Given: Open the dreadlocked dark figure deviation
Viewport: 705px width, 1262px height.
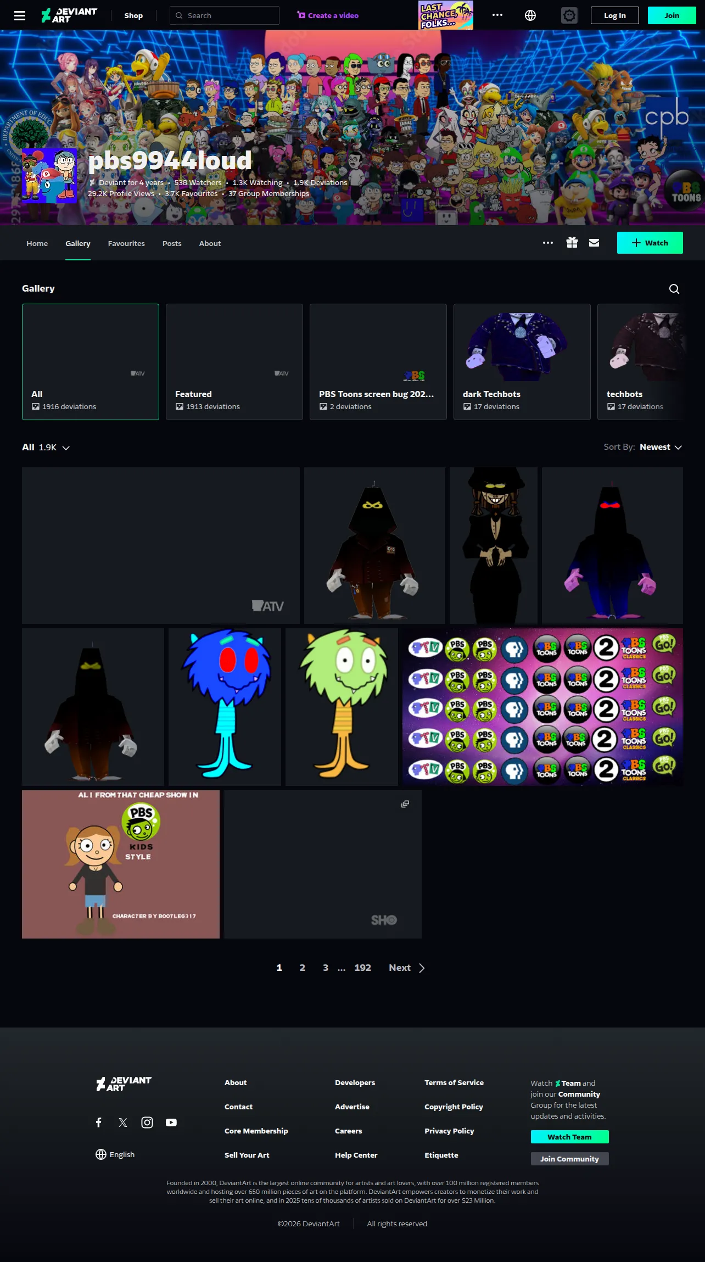Looking at the screenshot, I should click(x=494, y=545).
